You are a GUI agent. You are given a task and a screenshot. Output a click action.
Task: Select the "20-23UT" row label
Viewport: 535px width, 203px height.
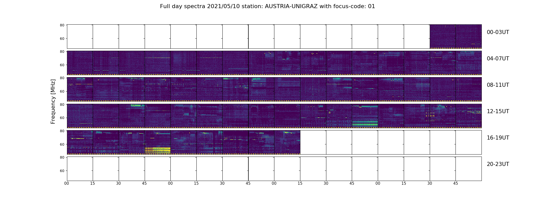click(x=498, y=164)
